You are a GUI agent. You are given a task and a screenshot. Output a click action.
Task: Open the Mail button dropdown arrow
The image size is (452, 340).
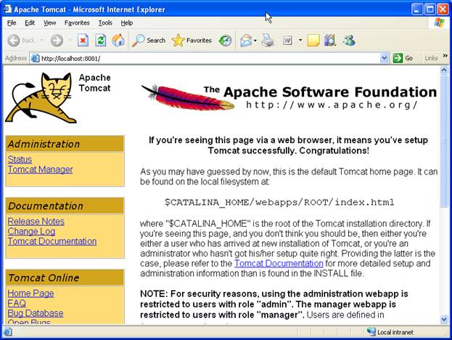(x=255, y=41)
